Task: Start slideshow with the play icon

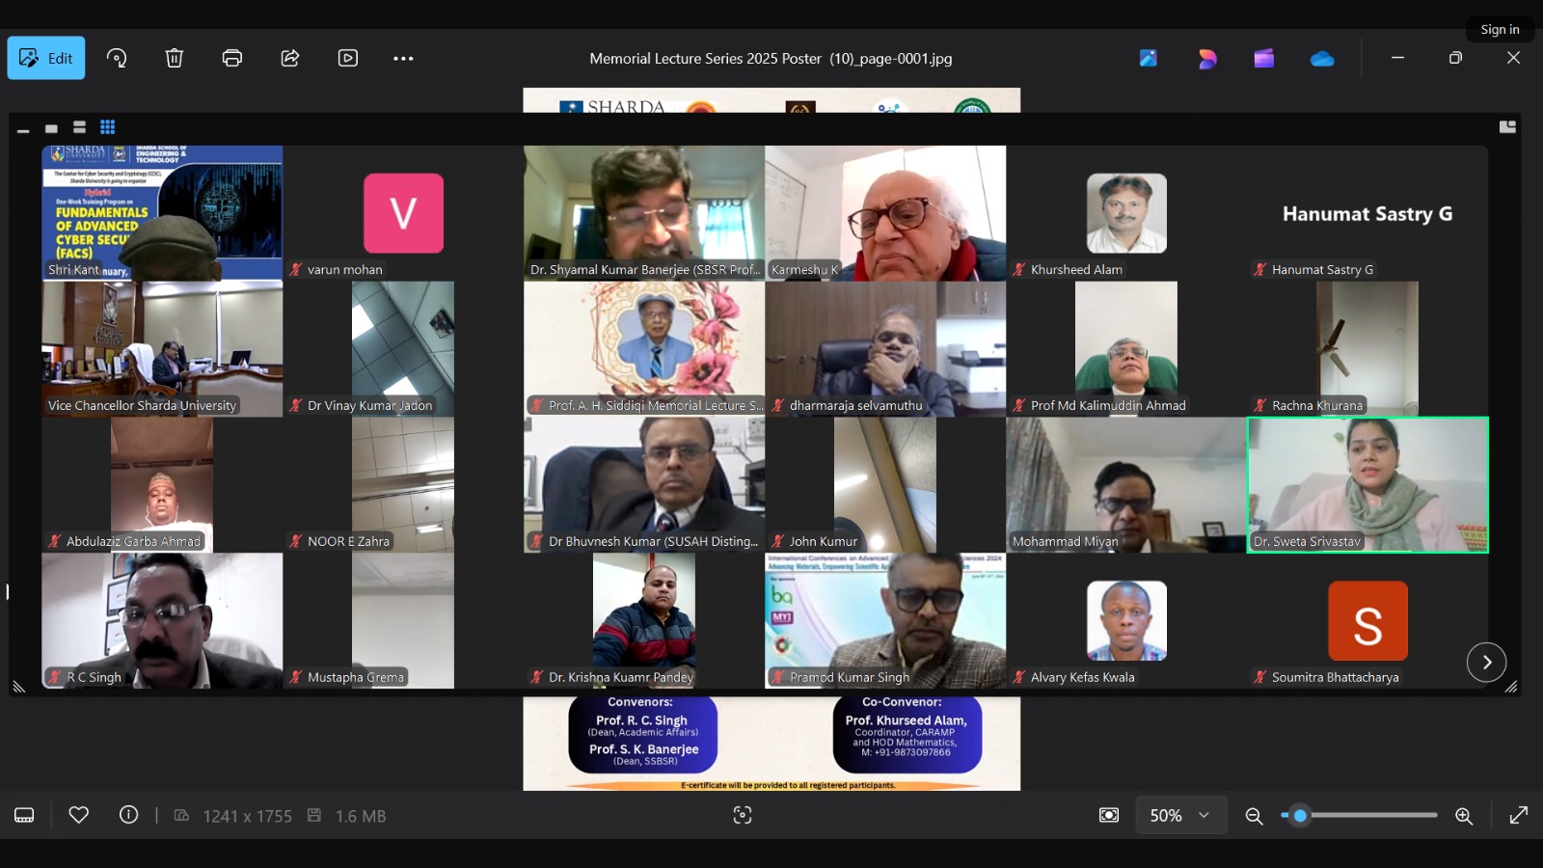Action: [x=348, y=58]
